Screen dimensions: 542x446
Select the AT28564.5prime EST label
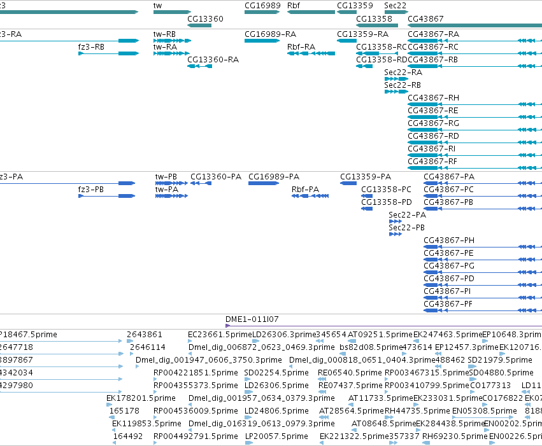(352, 411)
